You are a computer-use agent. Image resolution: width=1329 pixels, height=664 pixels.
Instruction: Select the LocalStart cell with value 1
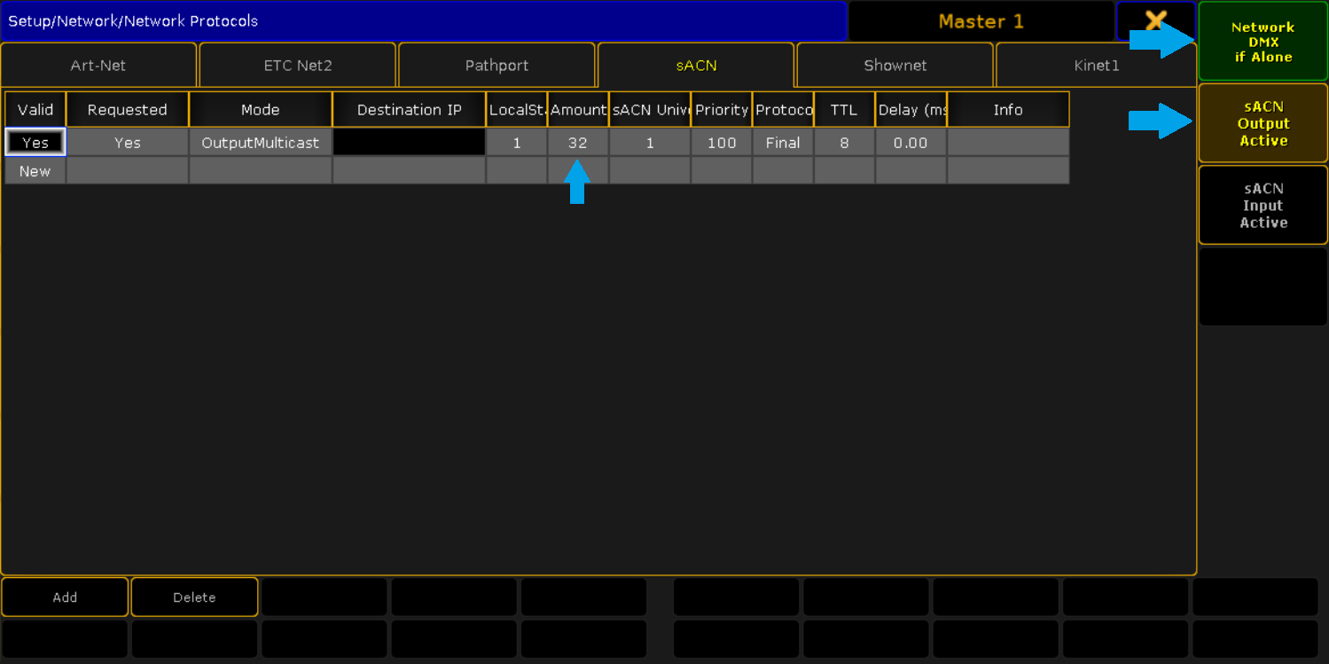pos(517,143)
